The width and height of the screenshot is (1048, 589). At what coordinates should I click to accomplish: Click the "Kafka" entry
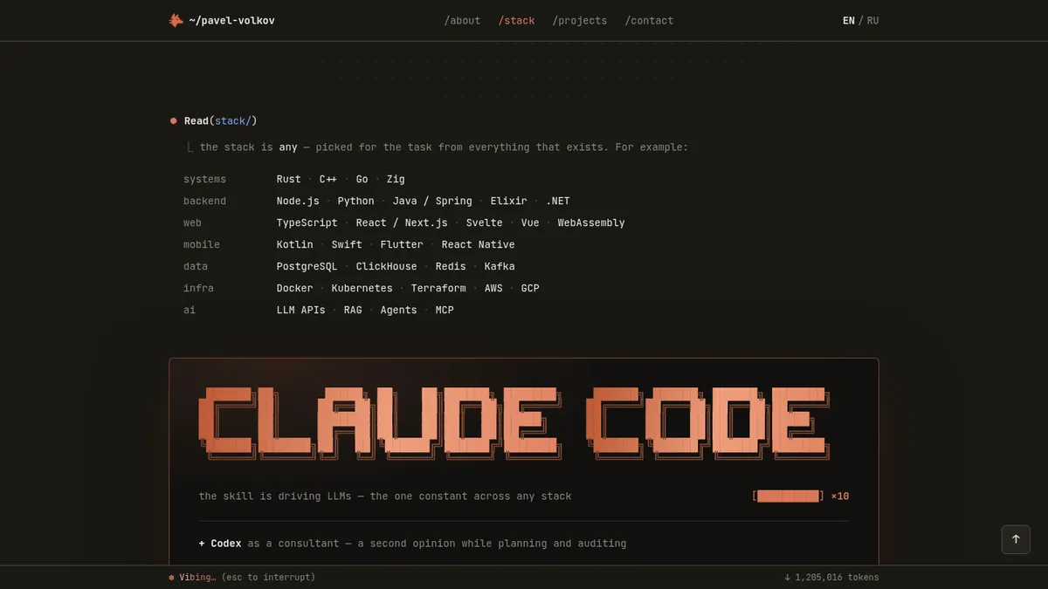[x=500, y=266]
